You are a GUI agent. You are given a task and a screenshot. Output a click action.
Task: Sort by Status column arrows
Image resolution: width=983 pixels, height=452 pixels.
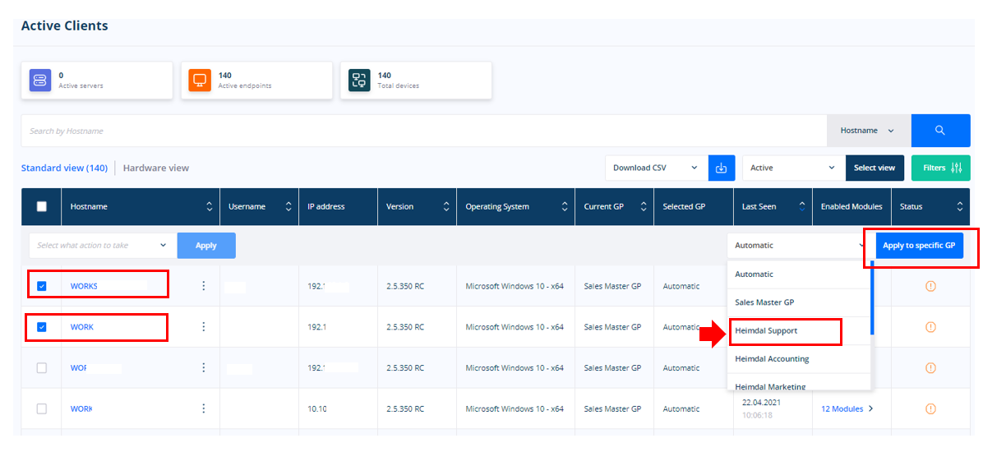[959, 206]
